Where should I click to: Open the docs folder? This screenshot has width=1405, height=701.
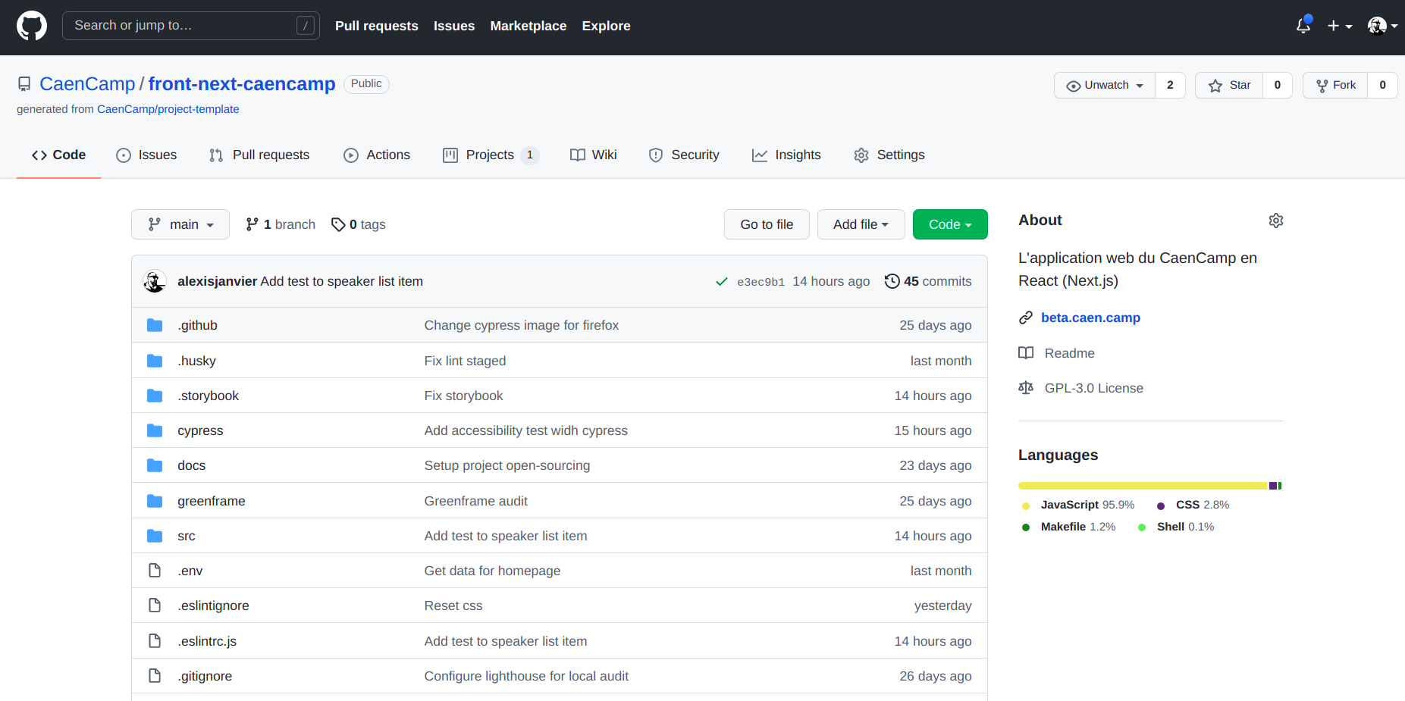point(192,465)
